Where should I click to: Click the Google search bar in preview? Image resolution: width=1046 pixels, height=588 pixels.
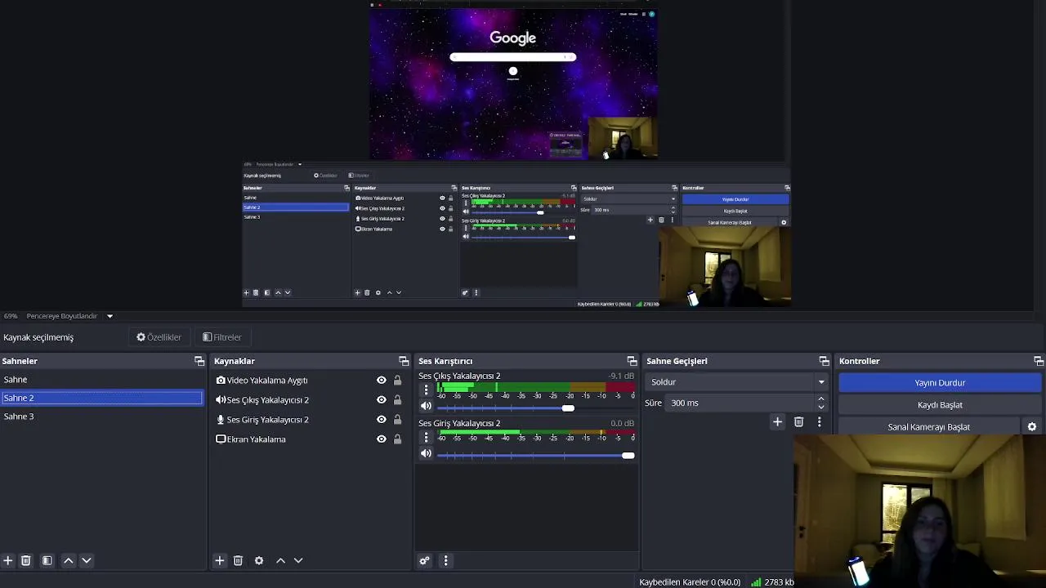[x=512, y=57]
